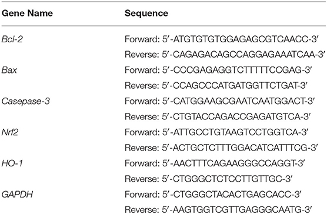Click the Nrf2 forward primer sequence
327x214 pixels.
click(216, 132)
